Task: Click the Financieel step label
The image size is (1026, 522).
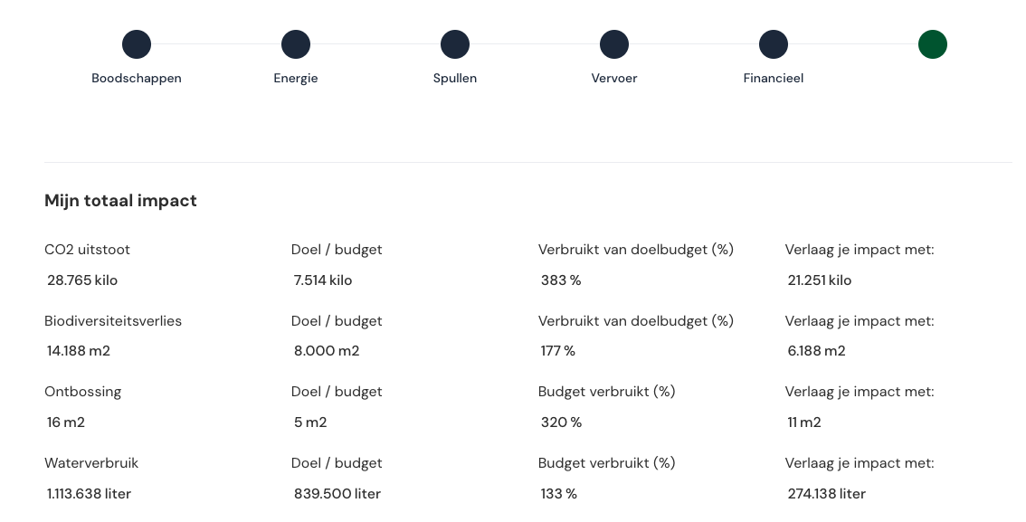Action: coord(774,79)
